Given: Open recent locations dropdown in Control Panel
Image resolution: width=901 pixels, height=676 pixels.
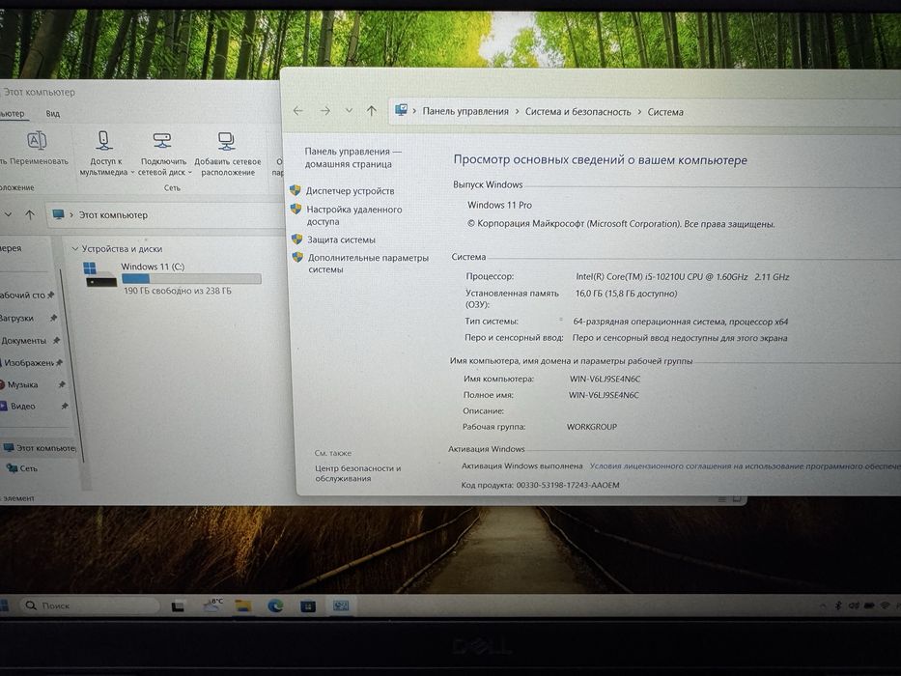Looking at the screenshot, I should coord(349,110).
